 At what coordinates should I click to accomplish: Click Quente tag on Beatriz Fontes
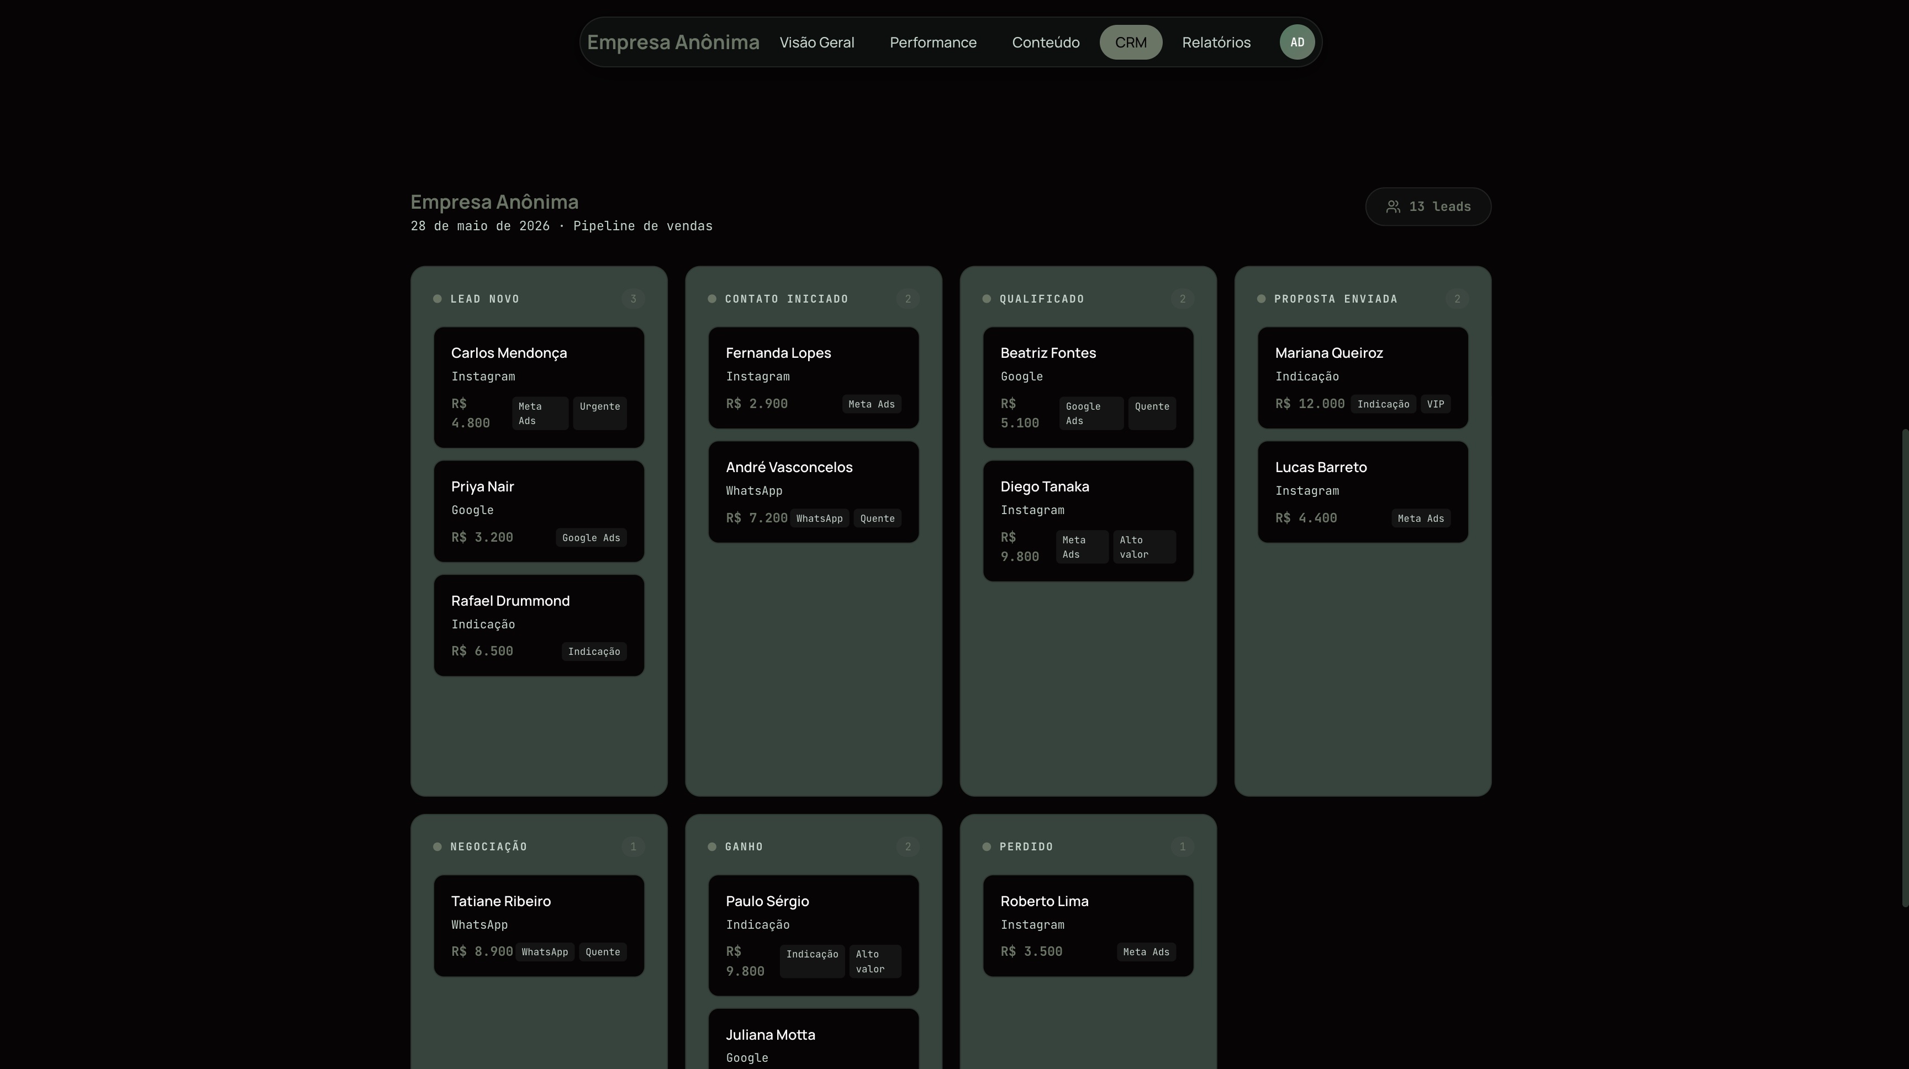coord(1152,414)
